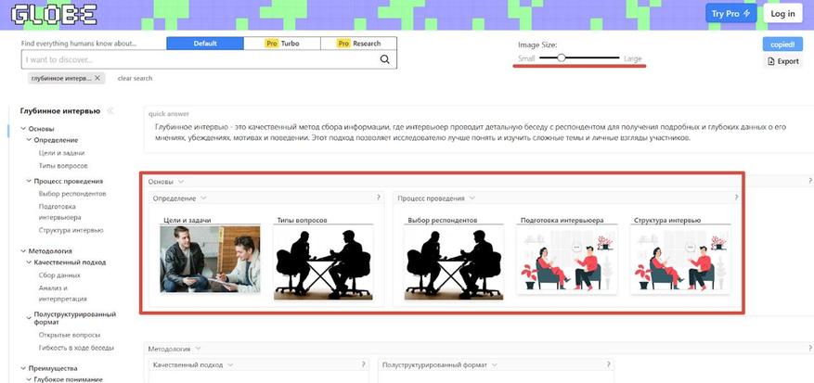The height and width of the screenshot is (383, 814).
Task: Open the Методология section dropdown
Action: click(198, 349)
